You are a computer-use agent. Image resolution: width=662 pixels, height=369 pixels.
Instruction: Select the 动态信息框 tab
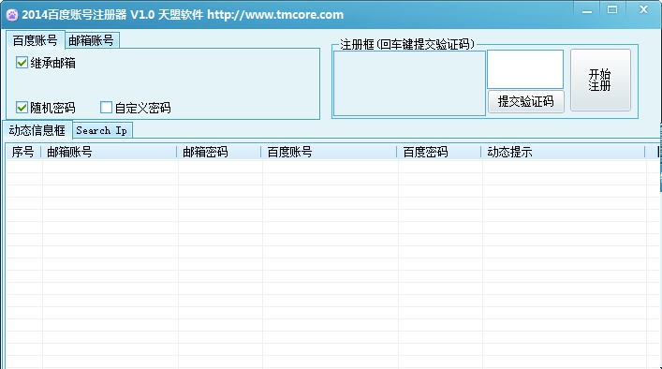[x=37, y=130]
